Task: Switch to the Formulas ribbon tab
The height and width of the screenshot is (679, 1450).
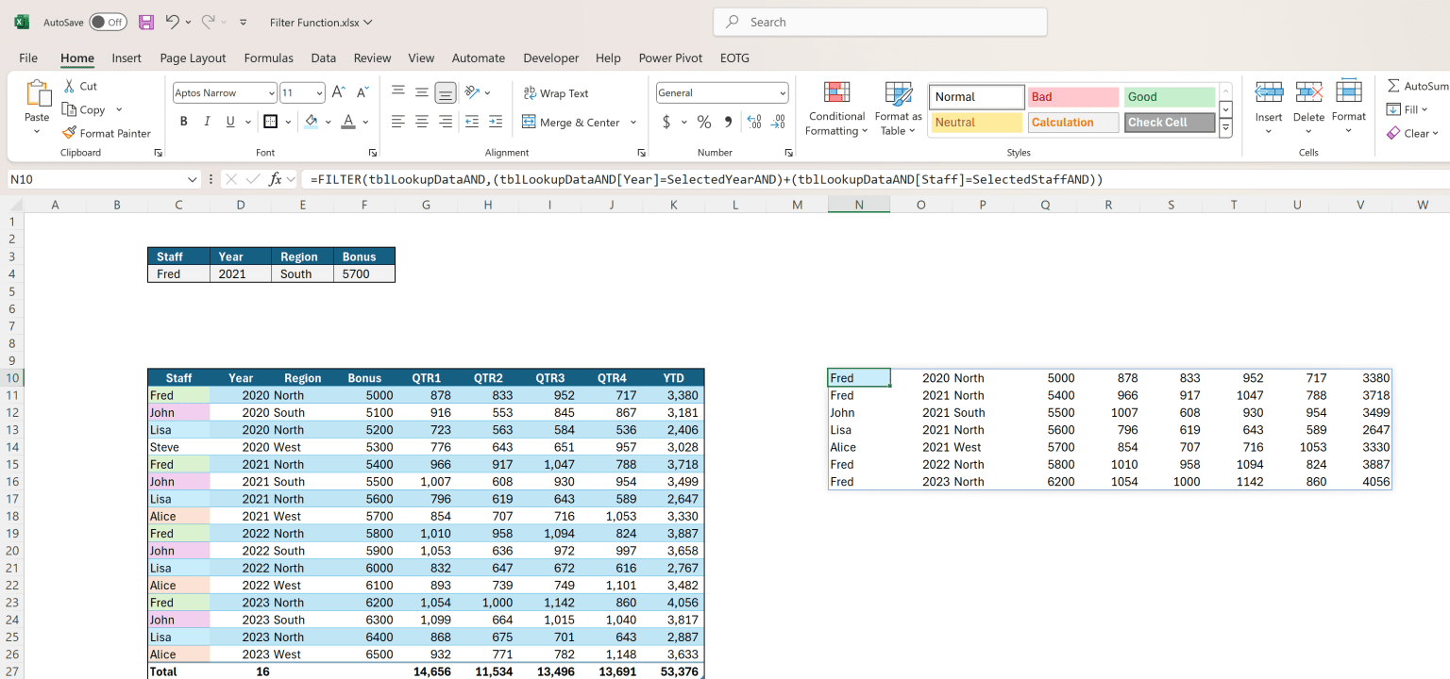Action: [x=268, y=58]
